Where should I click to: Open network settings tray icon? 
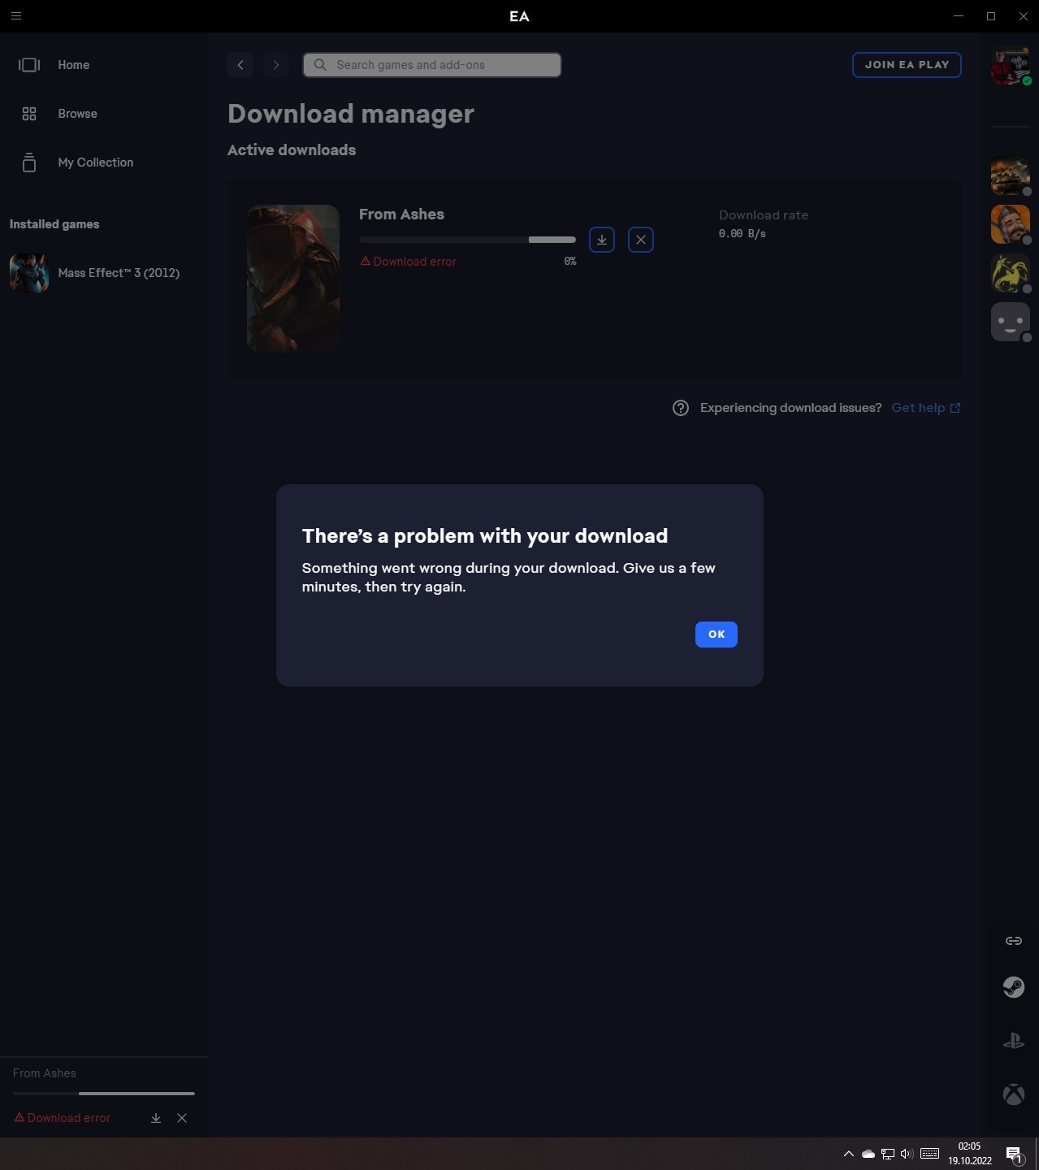tap(888, 1154)
